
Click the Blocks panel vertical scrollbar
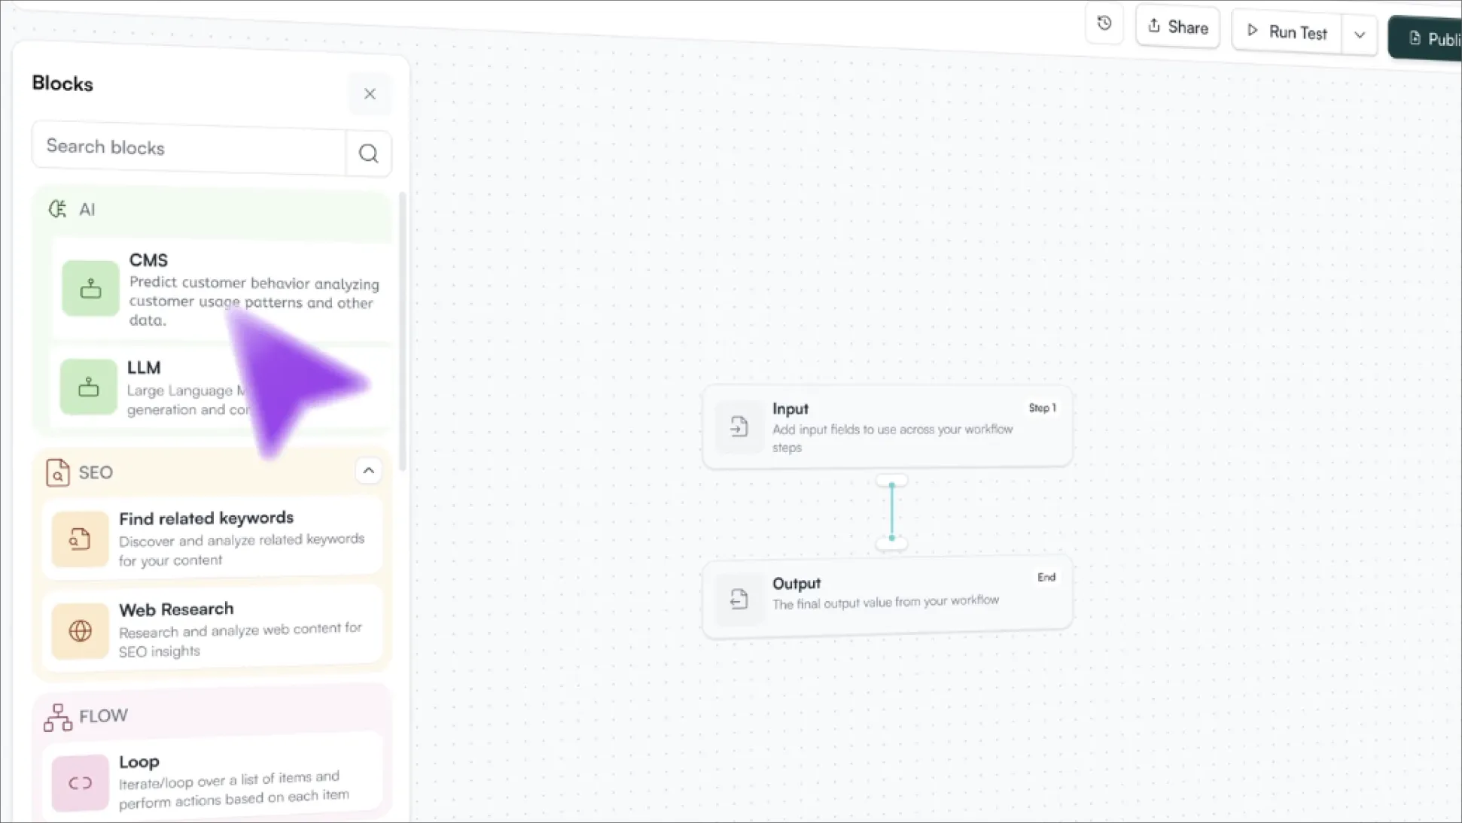pos(403,331)
